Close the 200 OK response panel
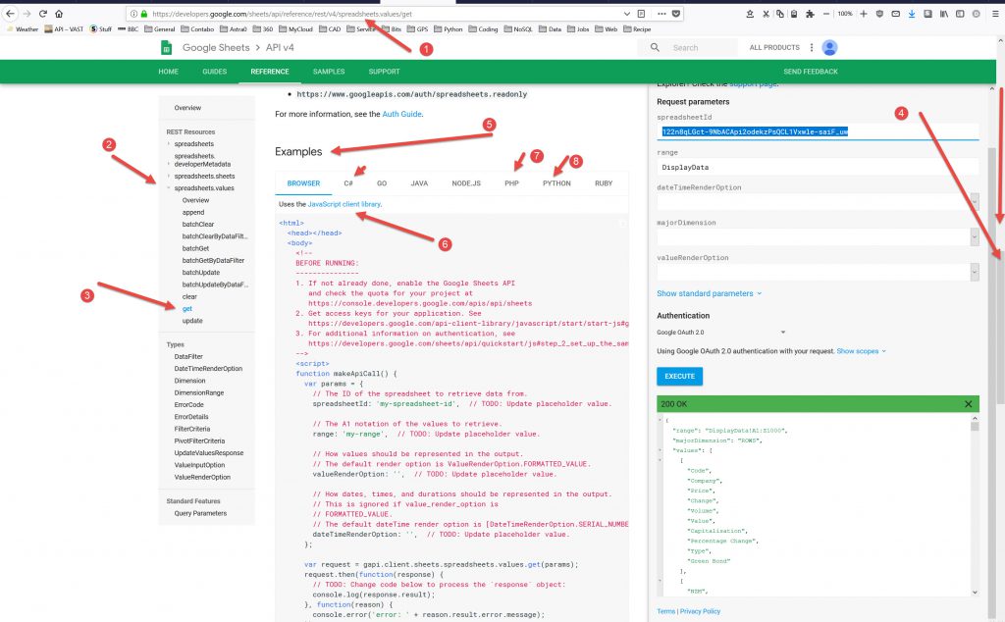Viewport: 1005px width, 622px height. 968,403
